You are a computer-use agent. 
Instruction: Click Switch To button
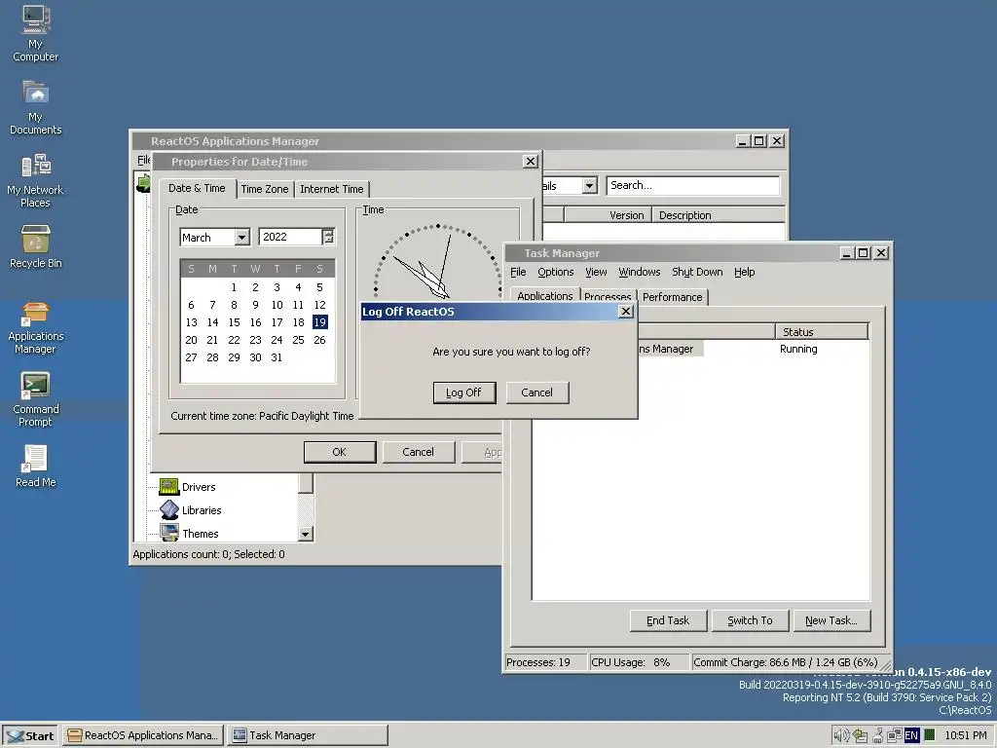click(x=751, y=620)
